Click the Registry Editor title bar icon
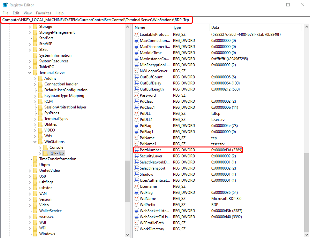 (5, 5)
